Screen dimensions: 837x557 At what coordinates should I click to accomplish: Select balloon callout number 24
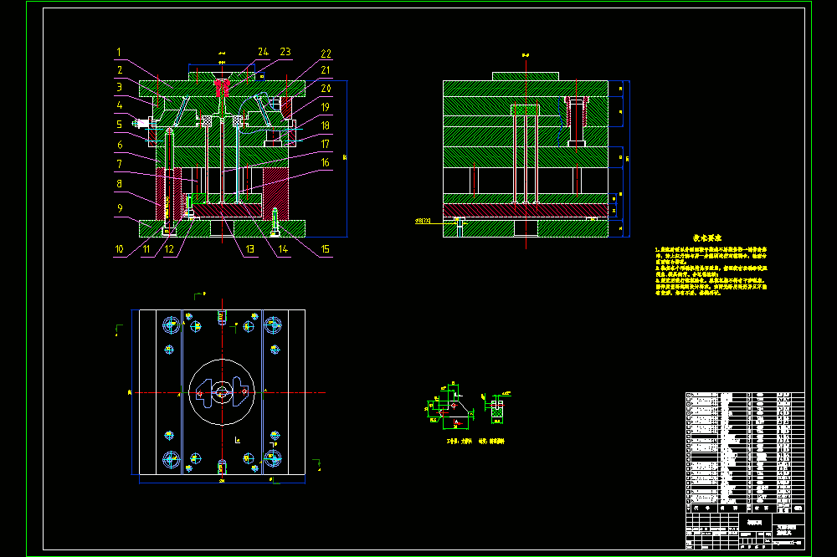click(x=263, y=52)
